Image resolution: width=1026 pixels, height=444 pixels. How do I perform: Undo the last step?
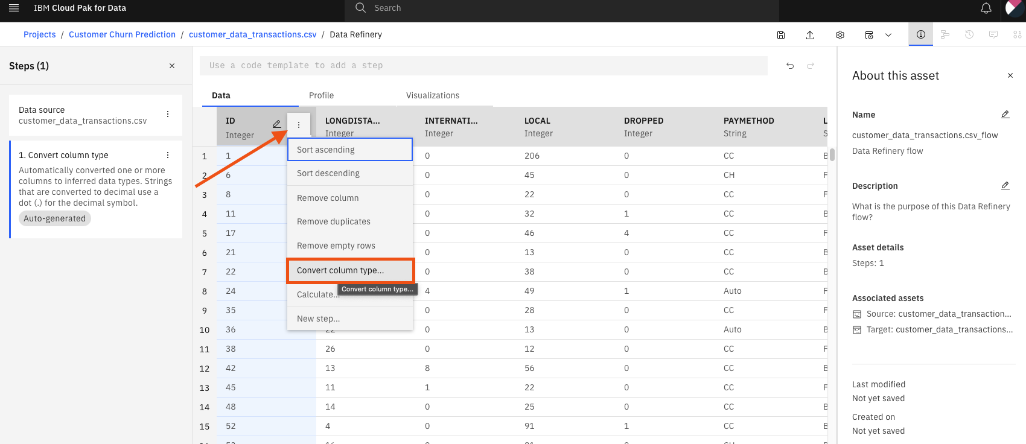(790, 66)
